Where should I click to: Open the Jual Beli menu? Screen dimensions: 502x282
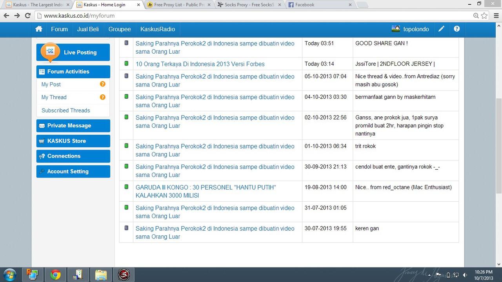[88, 29]
